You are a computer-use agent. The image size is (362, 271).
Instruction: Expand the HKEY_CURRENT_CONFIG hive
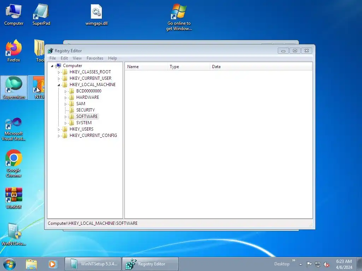(59, 136)
